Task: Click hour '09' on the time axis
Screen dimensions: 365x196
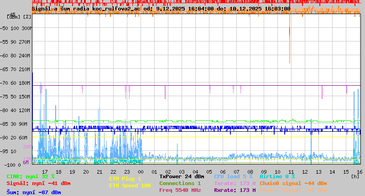Action: [x=264, y=172]
